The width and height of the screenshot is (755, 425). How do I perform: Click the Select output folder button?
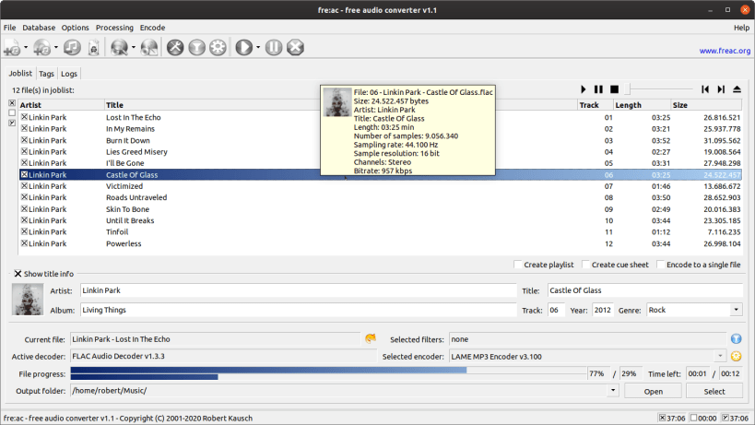click(x=714, y=391)
